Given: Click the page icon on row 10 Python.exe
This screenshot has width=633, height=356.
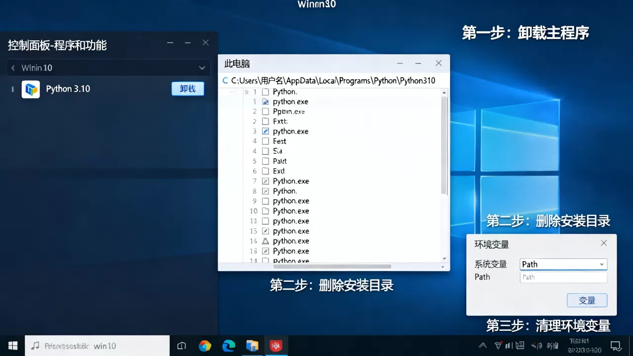Looking at the screenshot, I should click(266, 211).
